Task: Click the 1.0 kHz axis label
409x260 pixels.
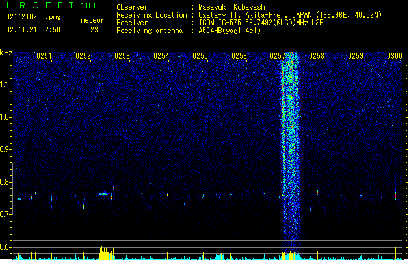Action: tap(5, 117)
